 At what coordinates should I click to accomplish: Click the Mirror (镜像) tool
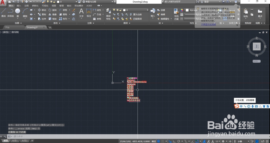click(x=52, y=15)
